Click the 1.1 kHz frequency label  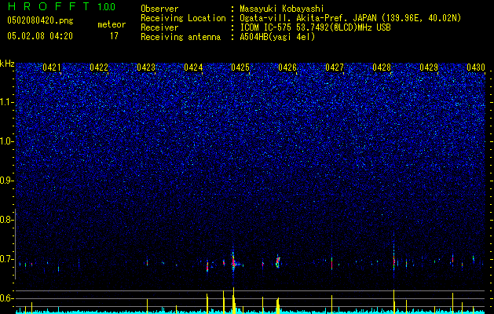[7, 102]
